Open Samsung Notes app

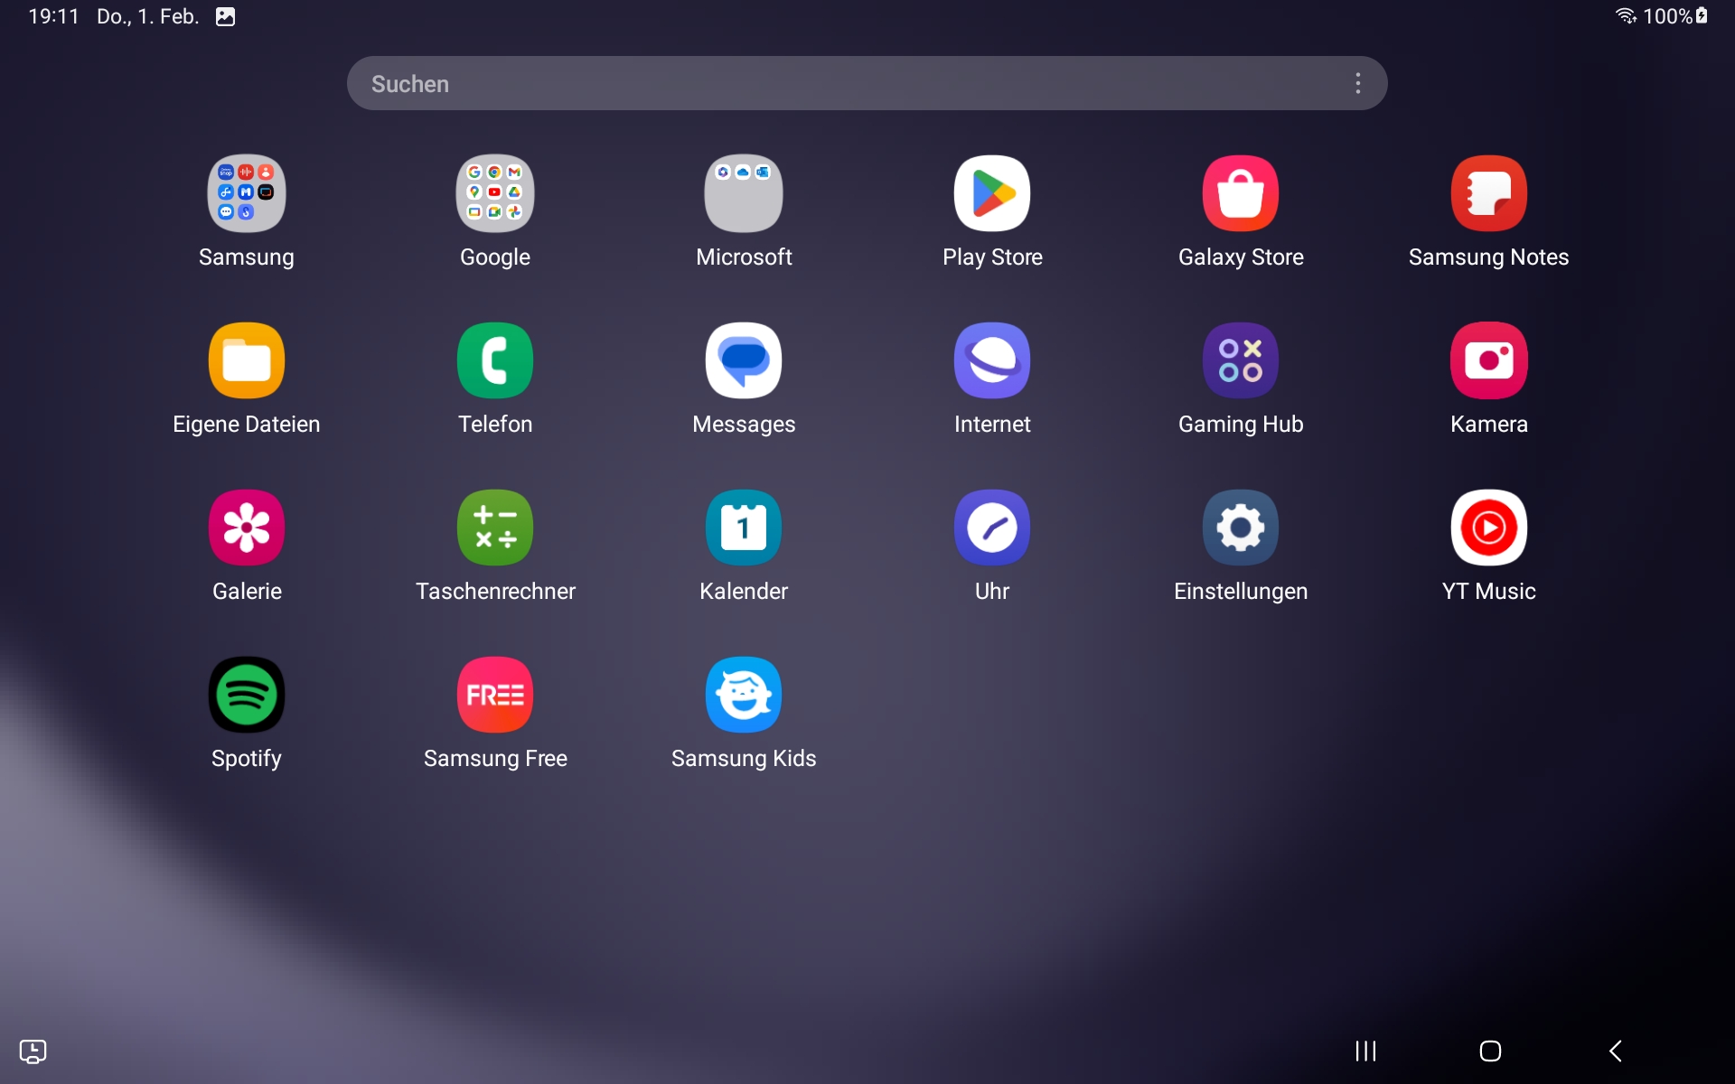(x=1488, y=193)
